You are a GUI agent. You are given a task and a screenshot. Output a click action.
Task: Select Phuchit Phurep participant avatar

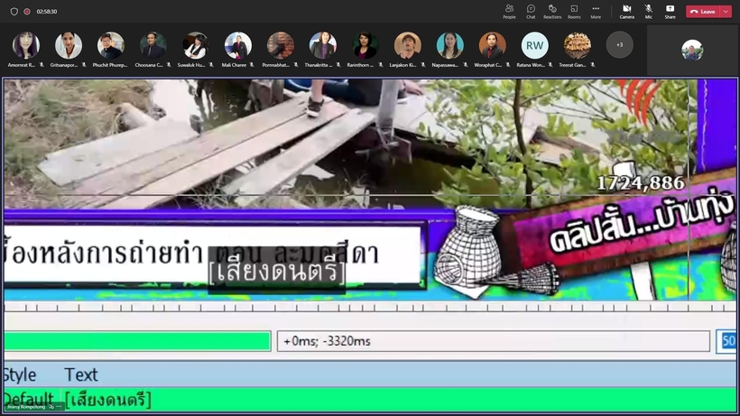pos(110,45)
